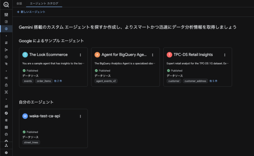Click 他 5 件 link on TPC-DS card
Viewport: 254px width, 156px height.
(x=213, y=81)
